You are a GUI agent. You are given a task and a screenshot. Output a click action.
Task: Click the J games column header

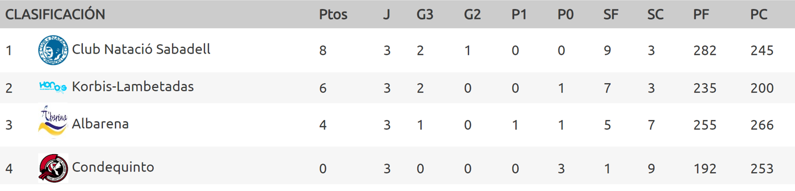click(x=387, y=15)
